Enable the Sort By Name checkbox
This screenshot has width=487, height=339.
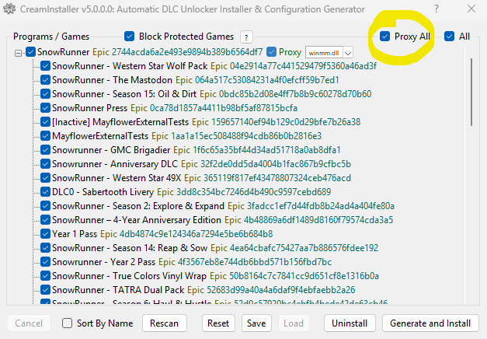[x=67, y=323]
